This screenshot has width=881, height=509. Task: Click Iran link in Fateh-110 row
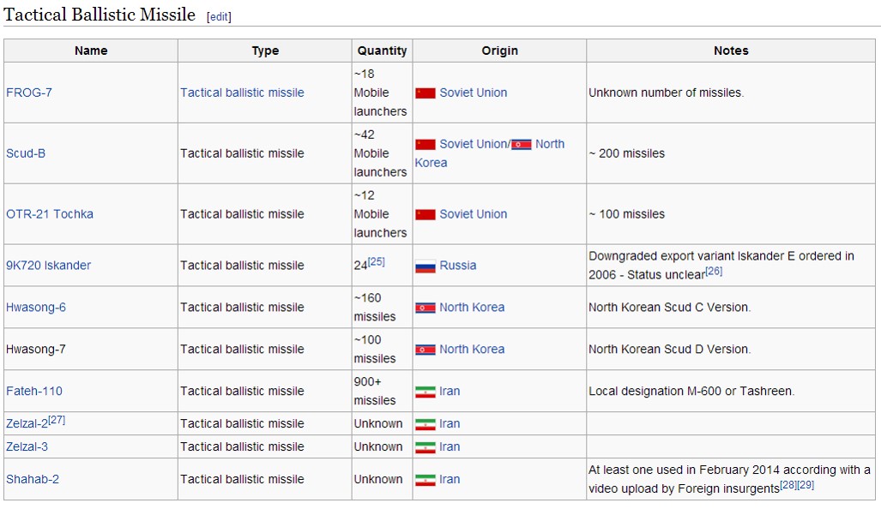[450, 391]
